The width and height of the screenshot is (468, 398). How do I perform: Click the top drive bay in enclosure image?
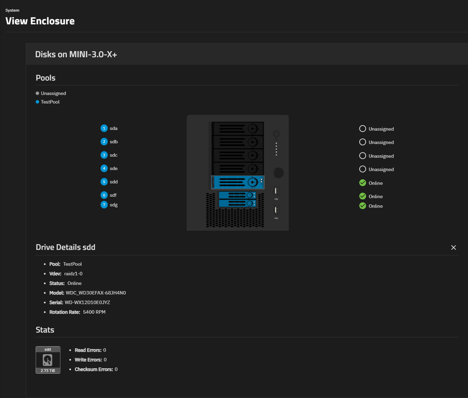pyautogui.click(x=237, y=129)
